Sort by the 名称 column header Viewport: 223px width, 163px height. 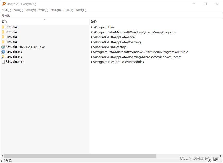coord(45,22)
